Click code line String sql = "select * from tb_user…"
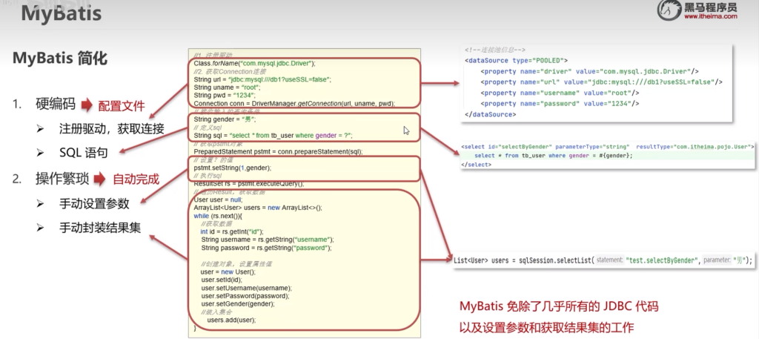Image resolution: width=759 pixels, height=339 pixels. click(273, 135)
